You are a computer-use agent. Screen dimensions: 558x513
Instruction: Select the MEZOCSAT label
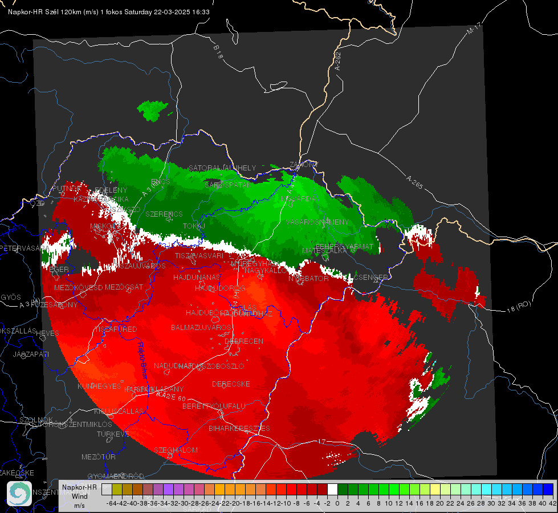(124, 287)
